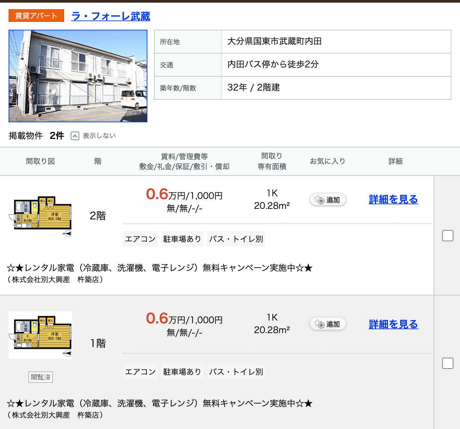Image resolution: width=460 pixels, height=429 pixels.
Task: Add the 2階 unit to favorites with 追加
Action: click(x=328, y=200)
